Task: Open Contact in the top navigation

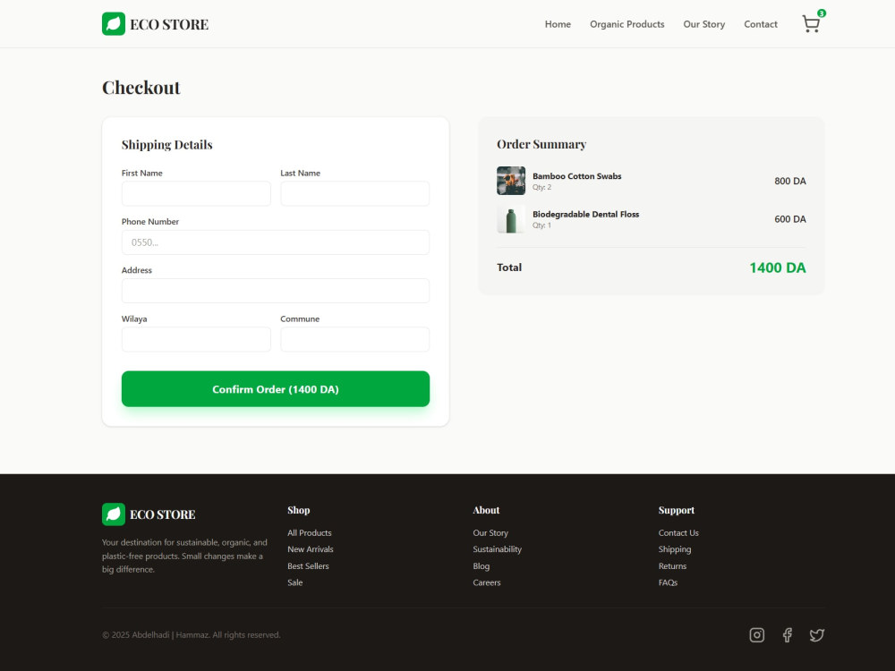Action: [760, 24]
